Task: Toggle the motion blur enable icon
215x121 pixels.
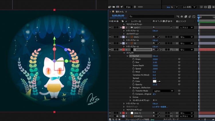Action: pos(190,17)
